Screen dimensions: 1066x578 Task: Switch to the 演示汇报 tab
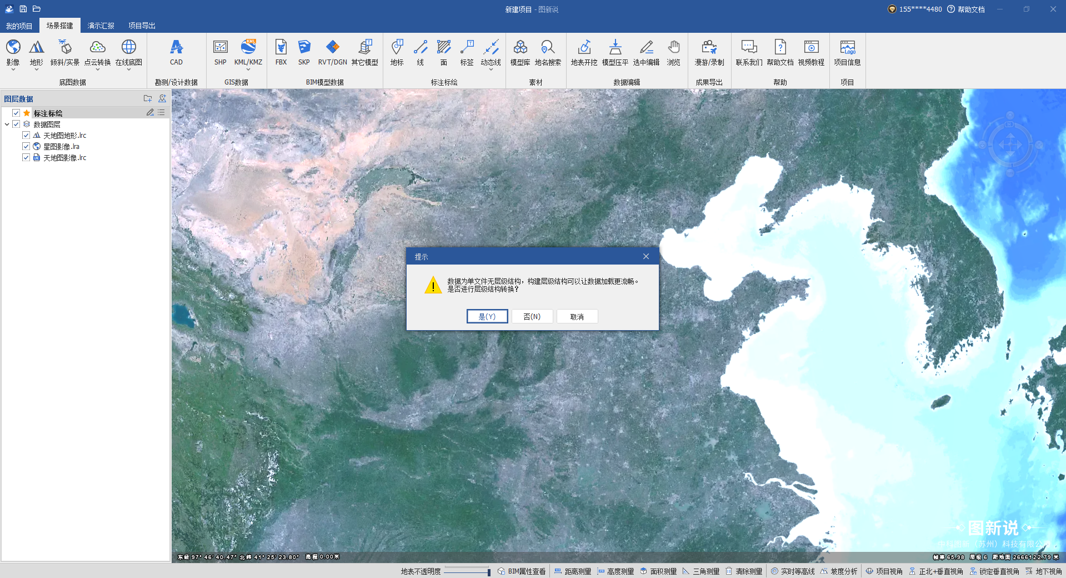pyautogui.click(x=101, y=26)
